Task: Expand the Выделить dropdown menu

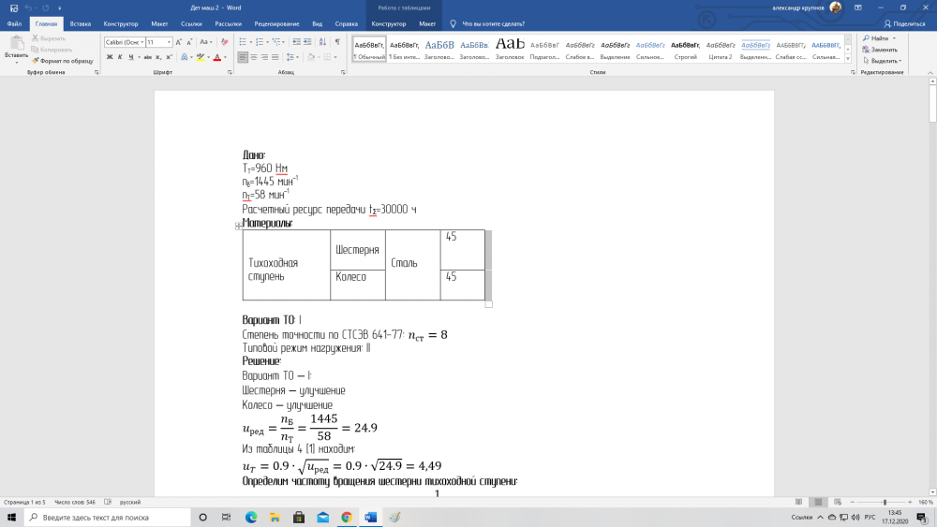Action: pos(885,60)
